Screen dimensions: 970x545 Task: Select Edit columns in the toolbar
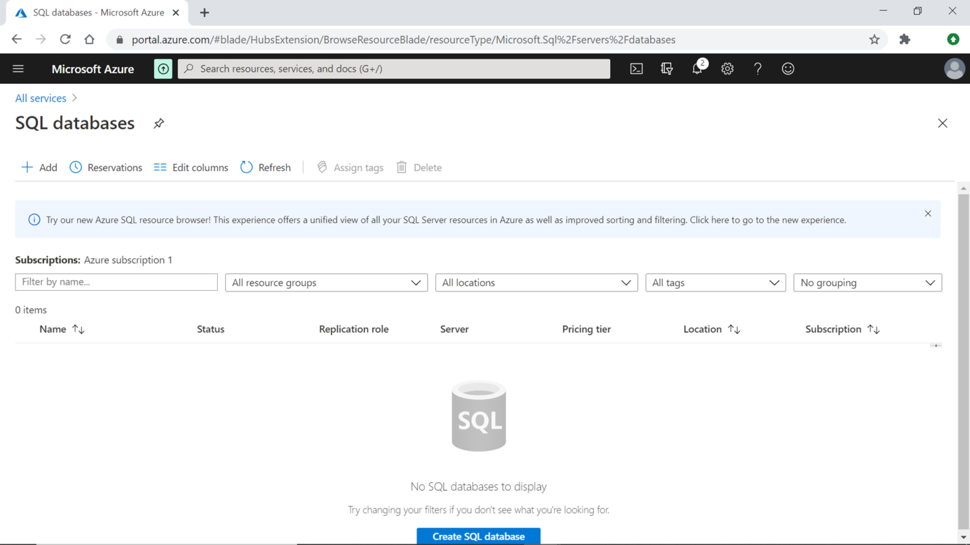[x=190, y=167]
